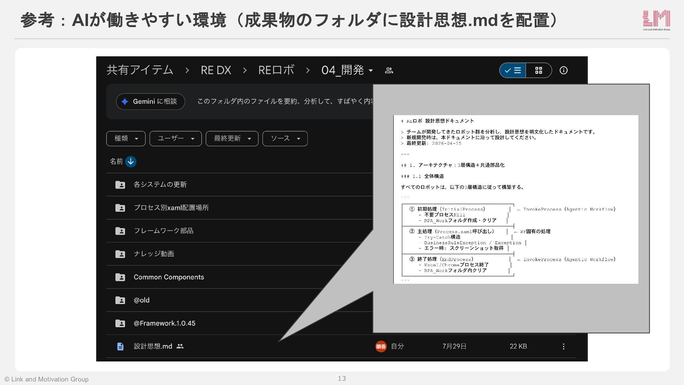Open the Common Components folder name
Viewport: 684px width, 385px height.
[169, 277]
